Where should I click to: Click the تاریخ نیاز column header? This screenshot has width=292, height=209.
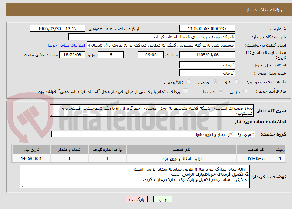(x=31, y=150)
